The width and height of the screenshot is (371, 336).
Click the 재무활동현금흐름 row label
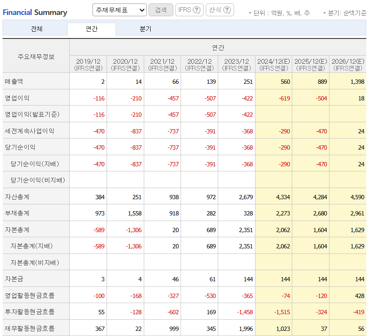point(30,328)
